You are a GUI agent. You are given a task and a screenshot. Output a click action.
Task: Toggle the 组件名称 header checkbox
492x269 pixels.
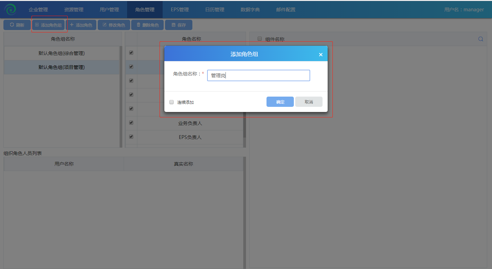tap(260, 39)
